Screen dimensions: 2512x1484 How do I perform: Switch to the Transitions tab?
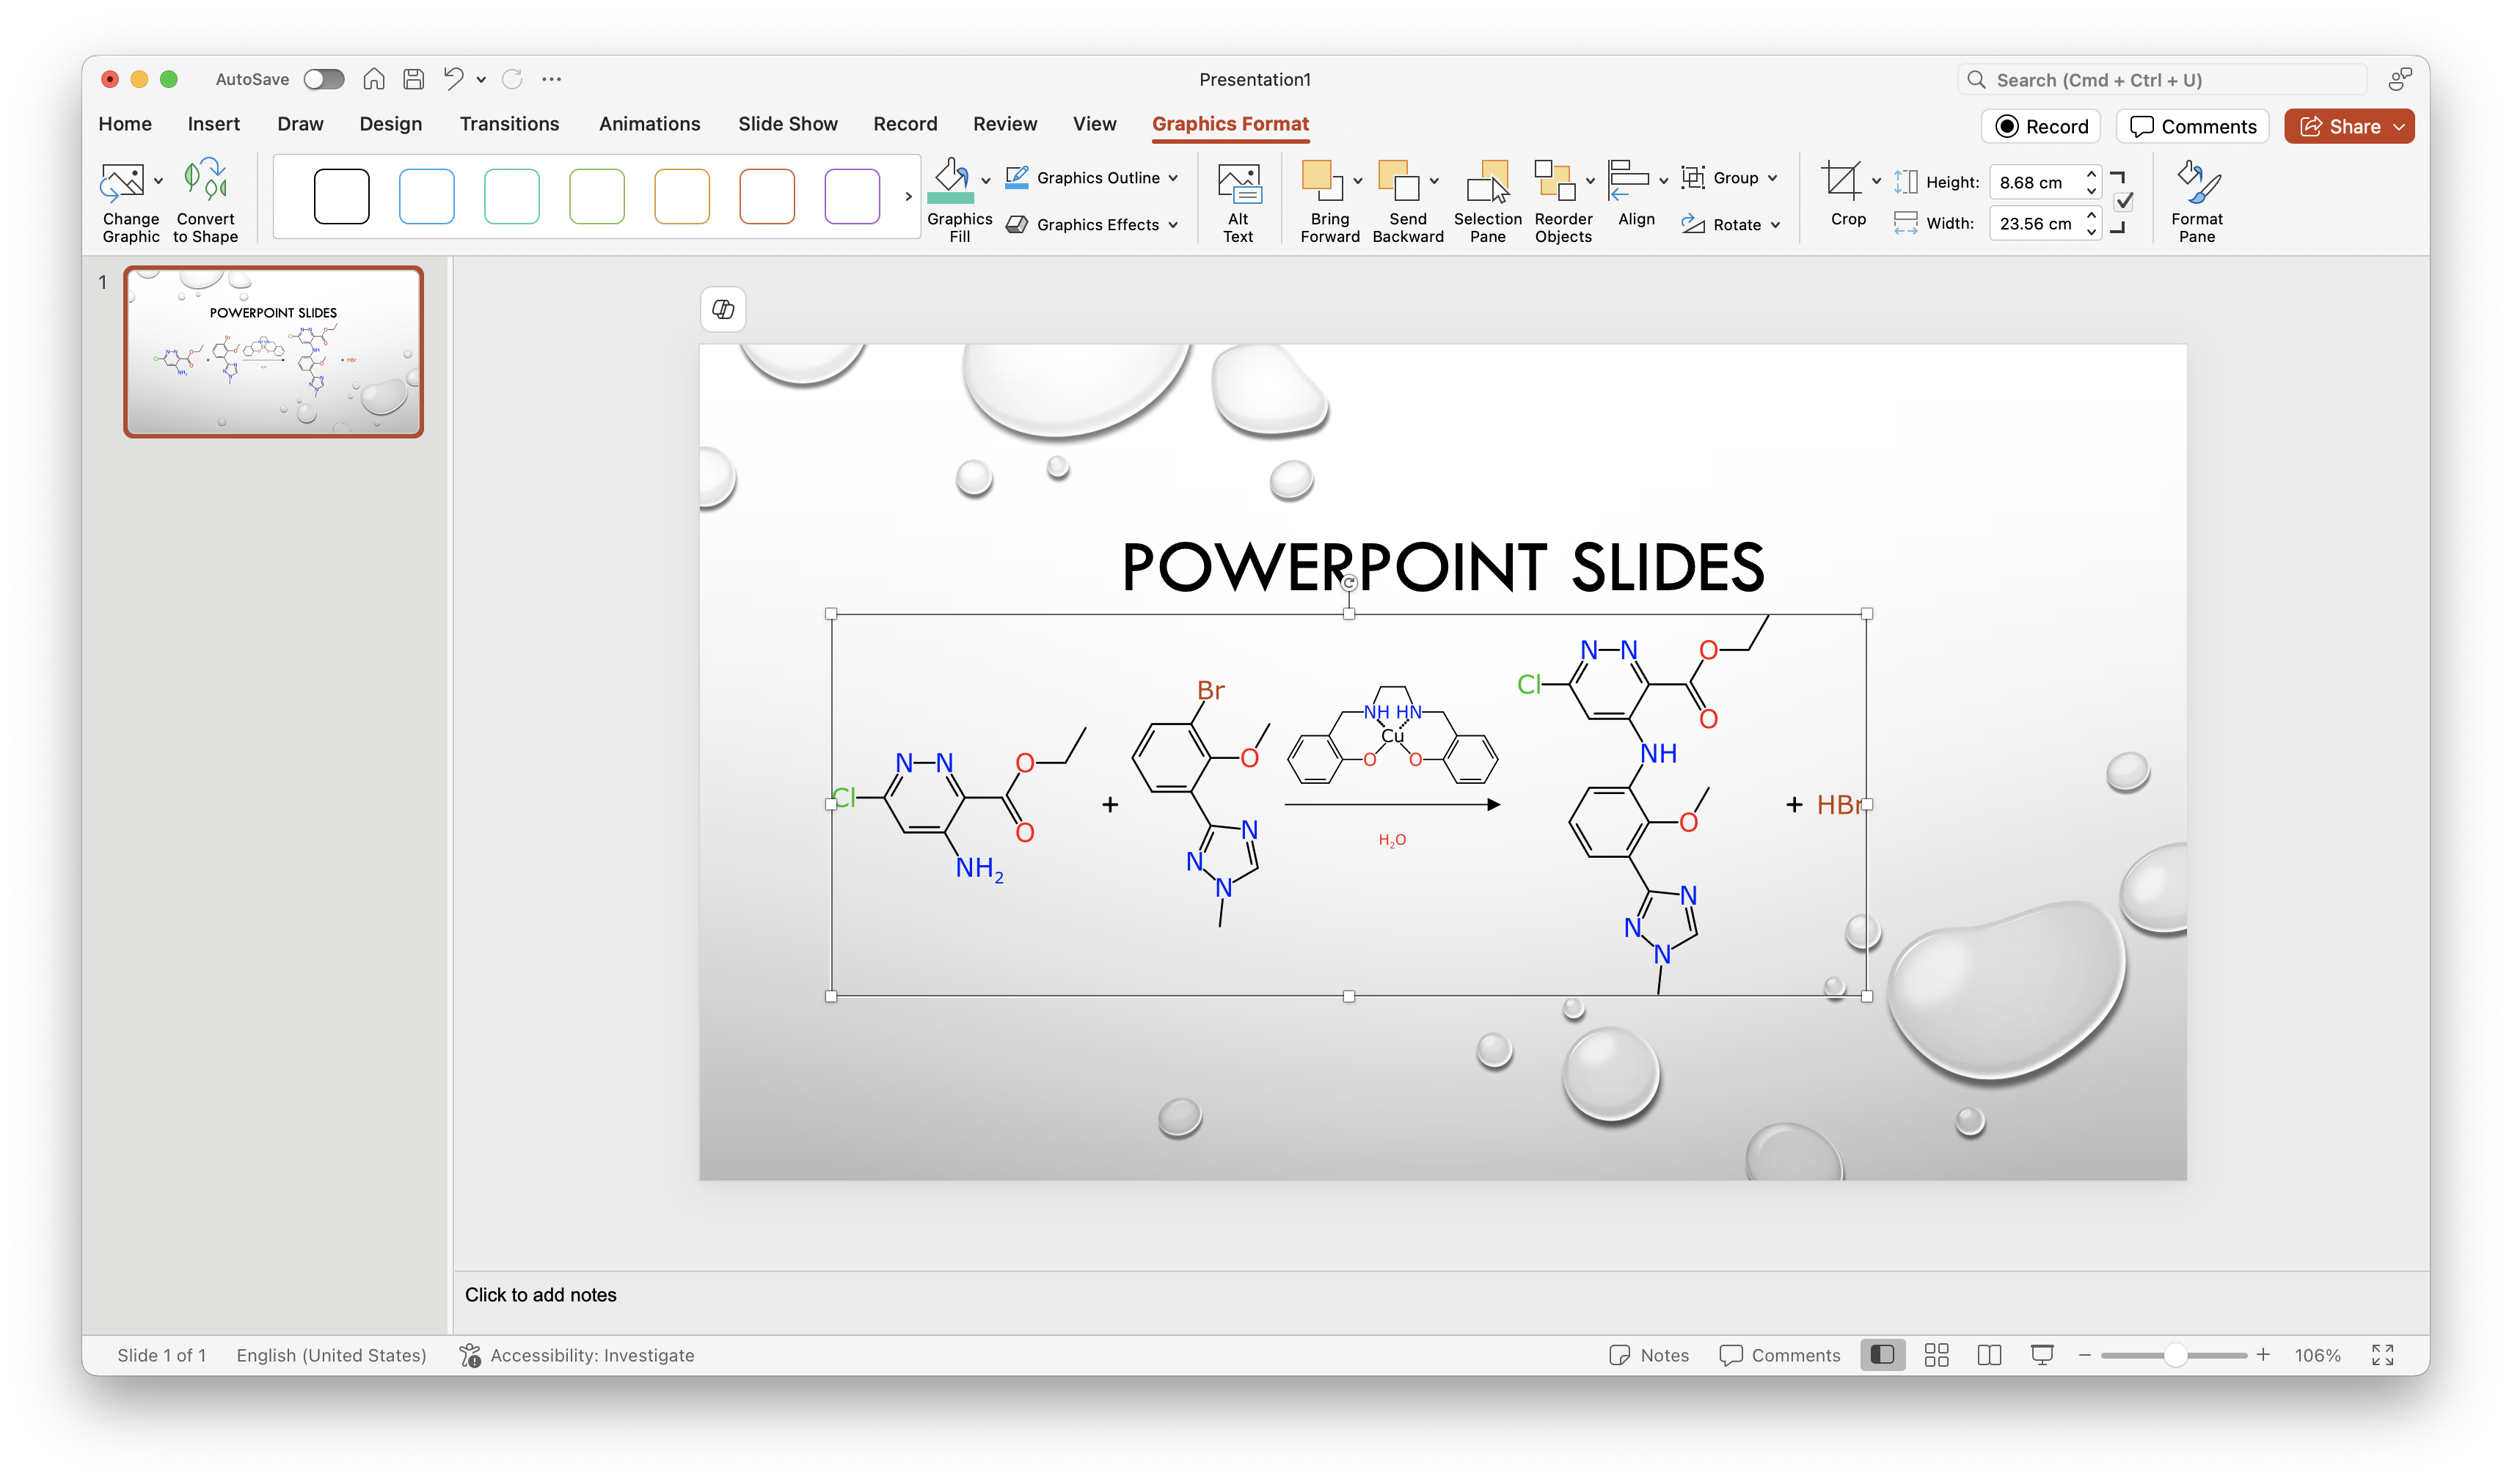(509, 124)
